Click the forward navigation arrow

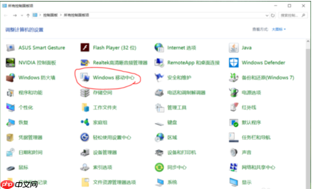pyautogui.click(x=15, y=15)
